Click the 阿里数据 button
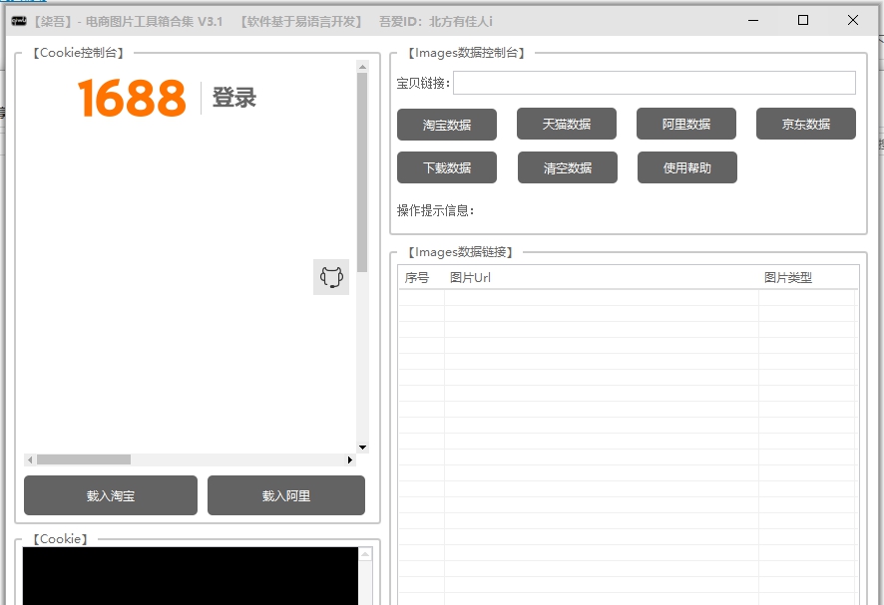Screen dimensions: 884x605 [x=686, y=124]
